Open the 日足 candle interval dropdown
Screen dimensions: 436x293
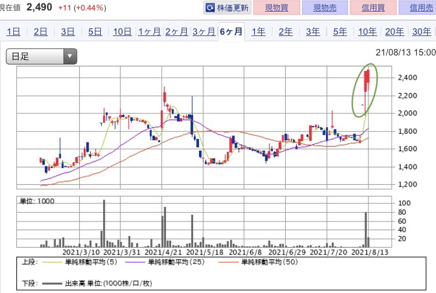[x=41, y=56]
